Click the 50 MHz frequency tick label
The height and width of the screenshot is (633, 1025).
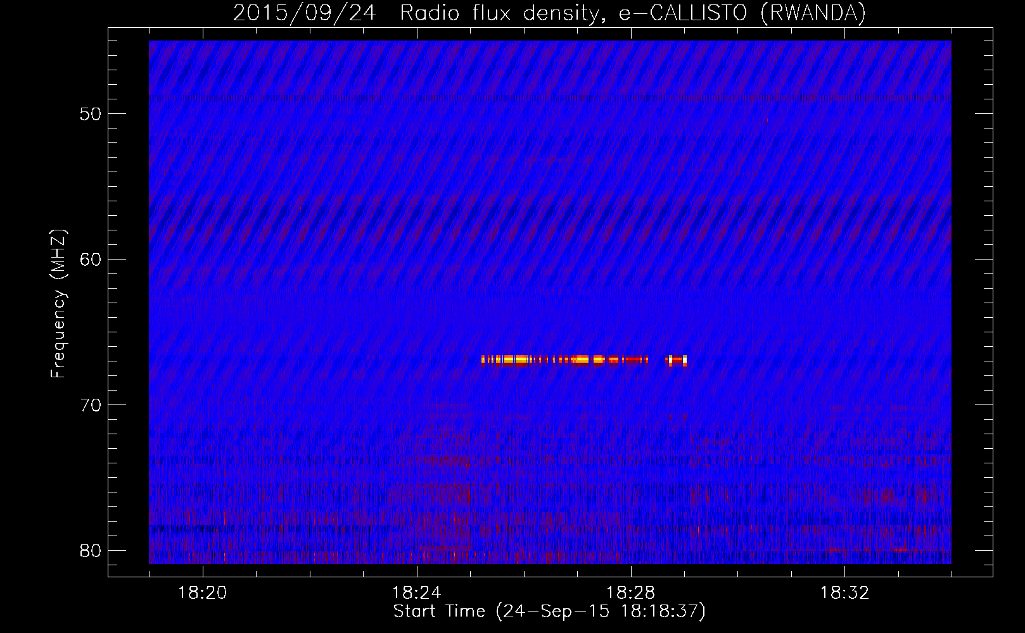click(91, 114)
